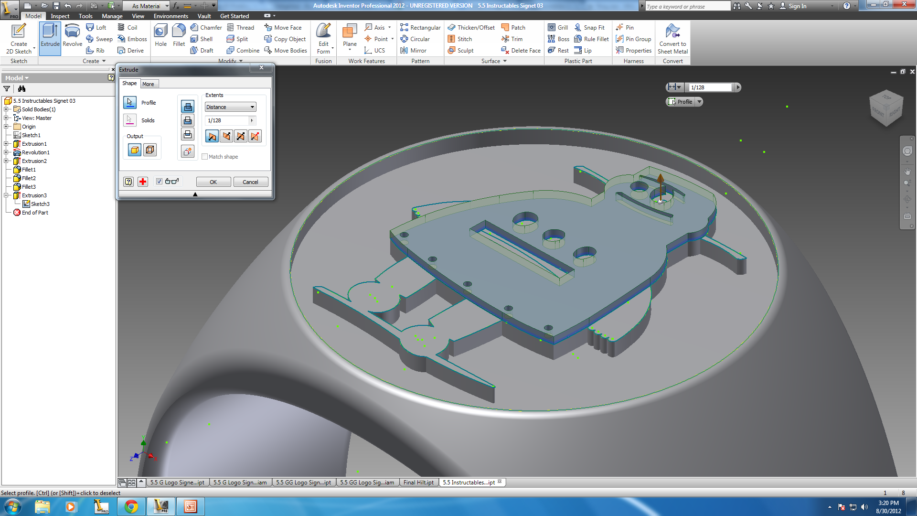This screenshot has width=917, height=516.
Task: Click the ViewCube in viewport
Action: pos(886,108)
